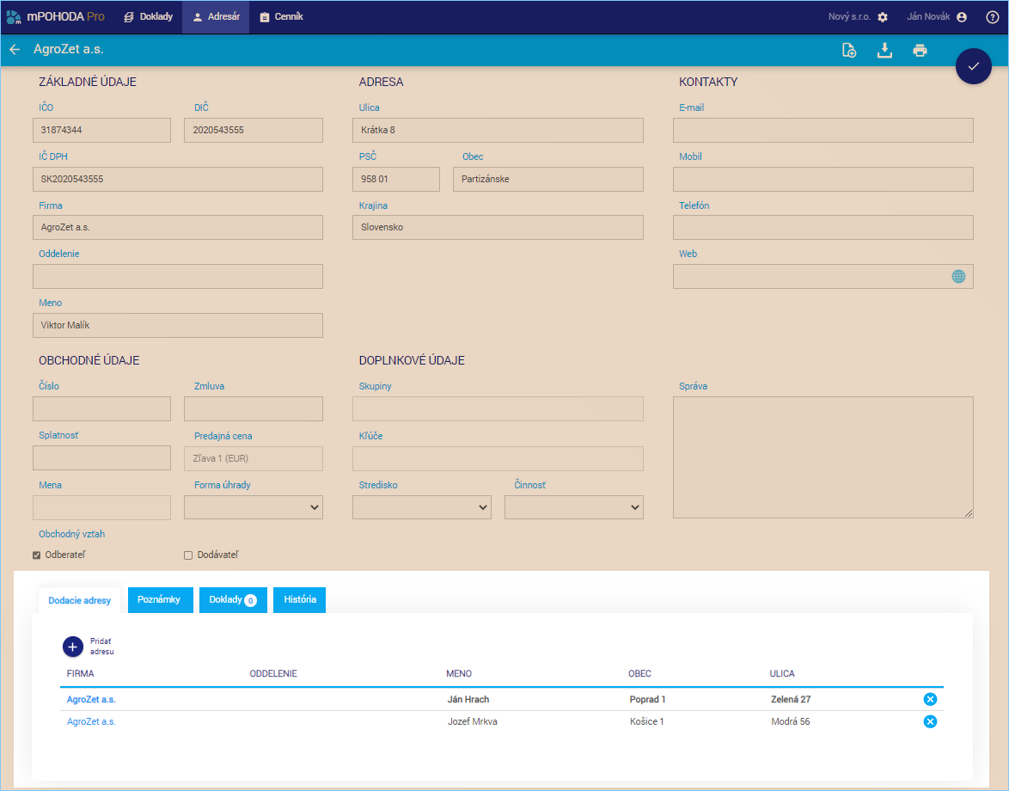This screenshot has height=791, width=1009.
Task: Click the plus icon to add address
Action: (74, 647)
